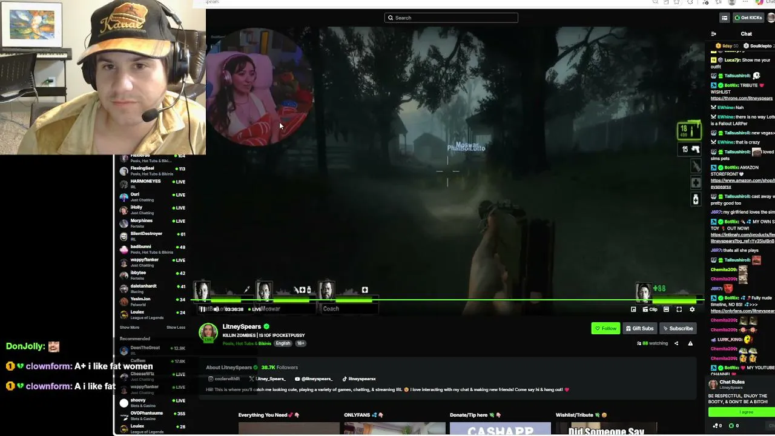The height and width of the screenshot is (436, 775).
Task: Open SilentDestroyer channel in sidebar
Action: 153,236
